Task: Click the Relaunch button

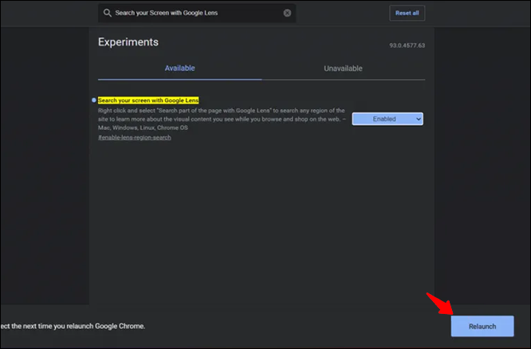Action: (482, 327)
